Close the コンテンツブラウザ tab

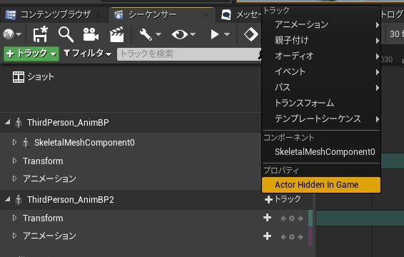tap(99, 15)
